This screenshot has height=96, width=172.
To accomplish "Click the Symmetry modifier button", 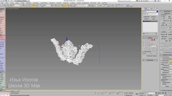I will pyautogui.click(x=153, y=17).
